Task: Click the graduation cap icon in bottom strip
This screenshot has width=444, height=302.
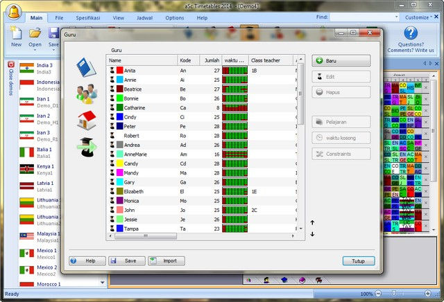Action: (x=284, y=280)
